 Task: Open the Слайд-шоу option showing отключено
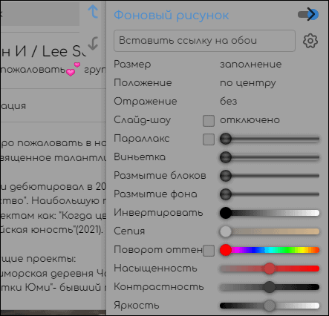click(x=250, y=120)
